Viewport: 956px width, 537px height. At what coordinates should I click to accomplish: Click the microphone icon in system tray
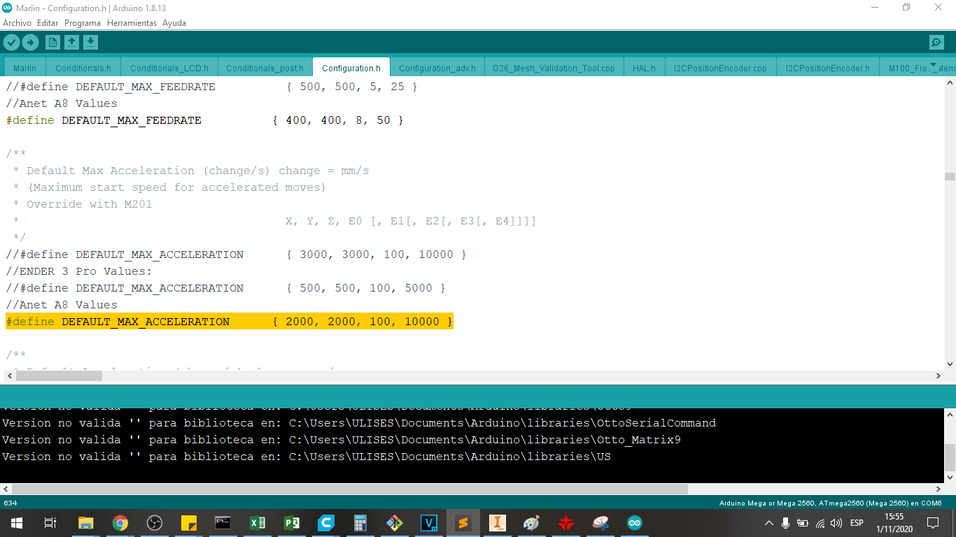(x=786, y=523)
